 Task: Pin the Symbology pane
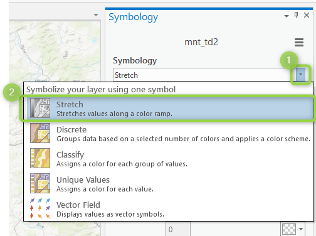[x=296, y=15]
